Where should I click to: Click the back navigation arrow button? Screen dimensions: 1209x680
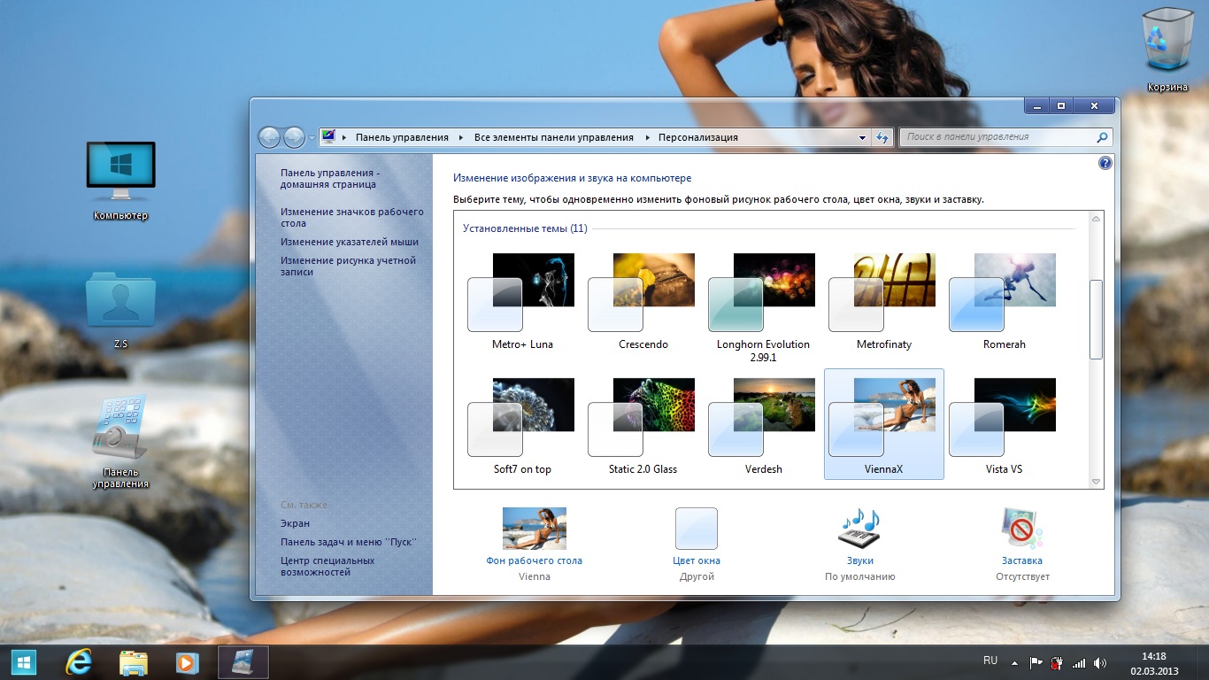point(269,138)
